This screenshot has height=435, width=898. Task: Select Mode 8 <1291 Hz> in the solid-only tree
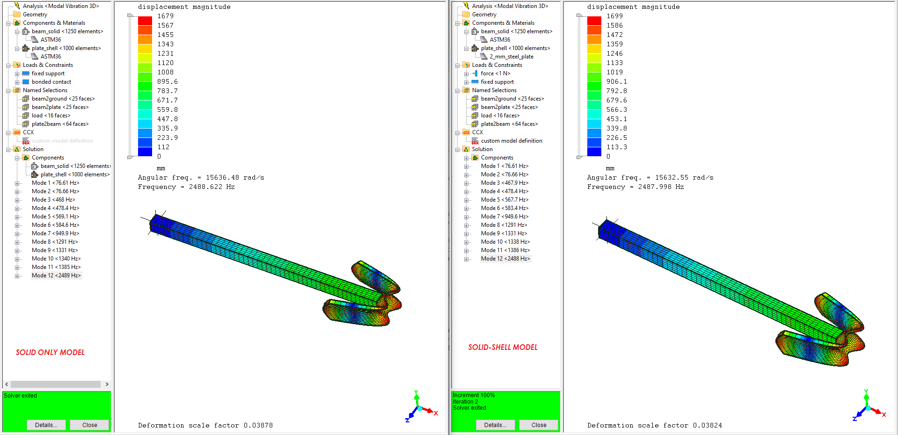point(55,242)
